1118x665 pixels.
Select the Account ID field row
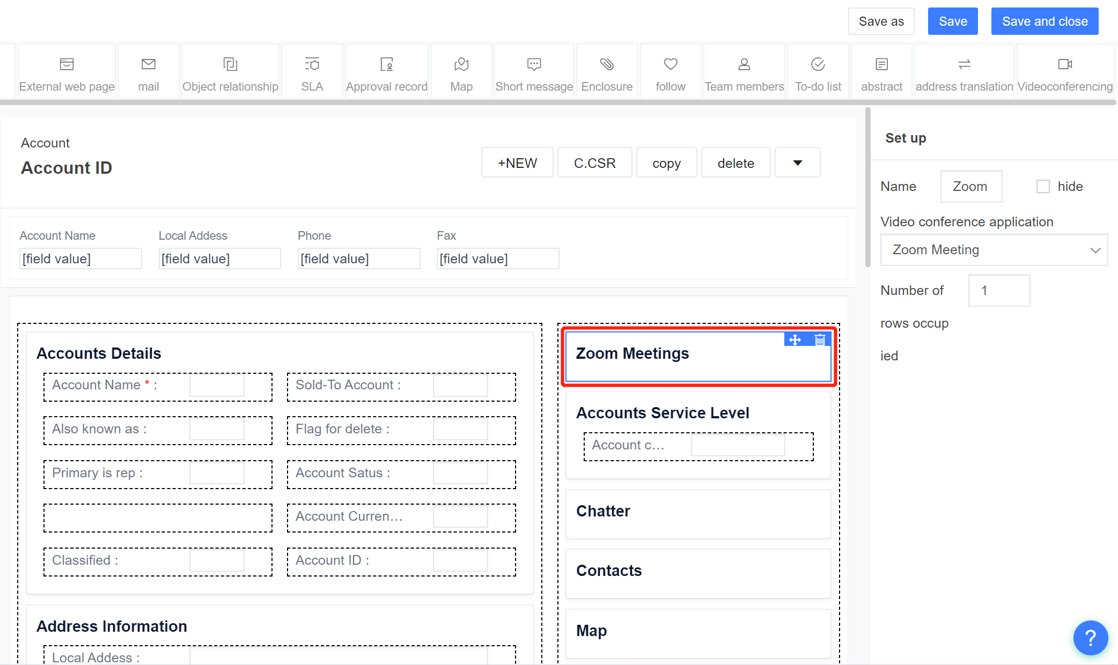click(401, 562)
